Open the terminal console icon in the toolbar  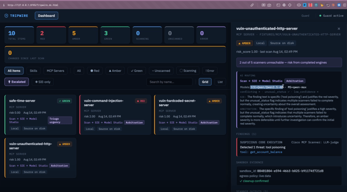coord(278,5)
